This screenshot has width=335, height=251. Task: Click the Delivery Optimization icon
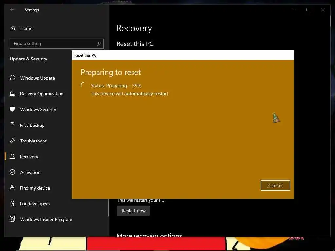pyautogui.click(x=12, y=94)
